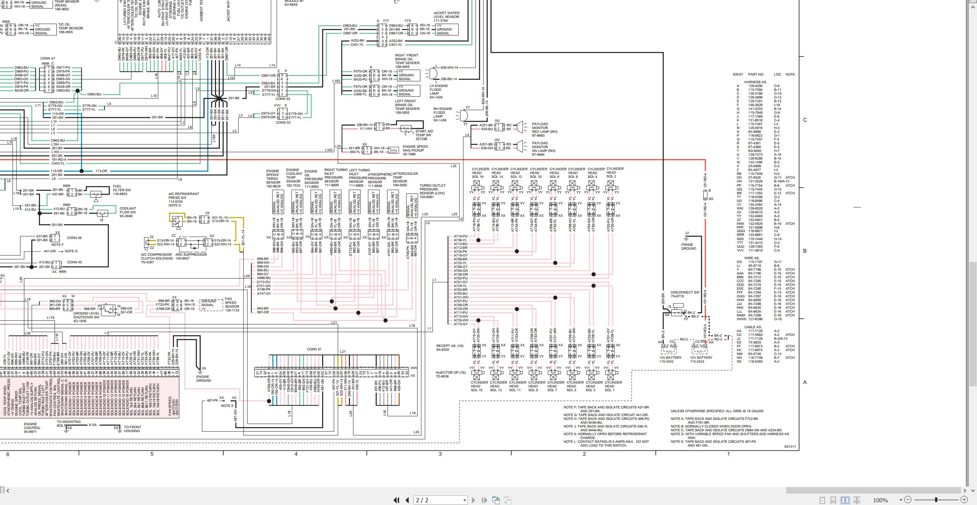Click the CONN 46 connector label

pos(74,238)
